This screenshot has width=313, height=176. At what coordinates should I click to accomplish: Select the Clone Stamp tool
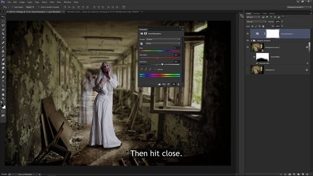[x=3, y=51]
